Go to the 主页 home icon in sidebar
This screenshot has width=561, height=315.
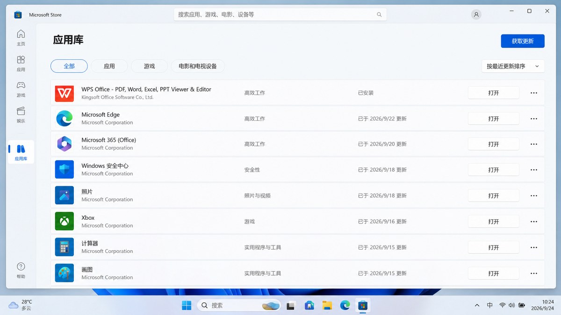point(21,34)
